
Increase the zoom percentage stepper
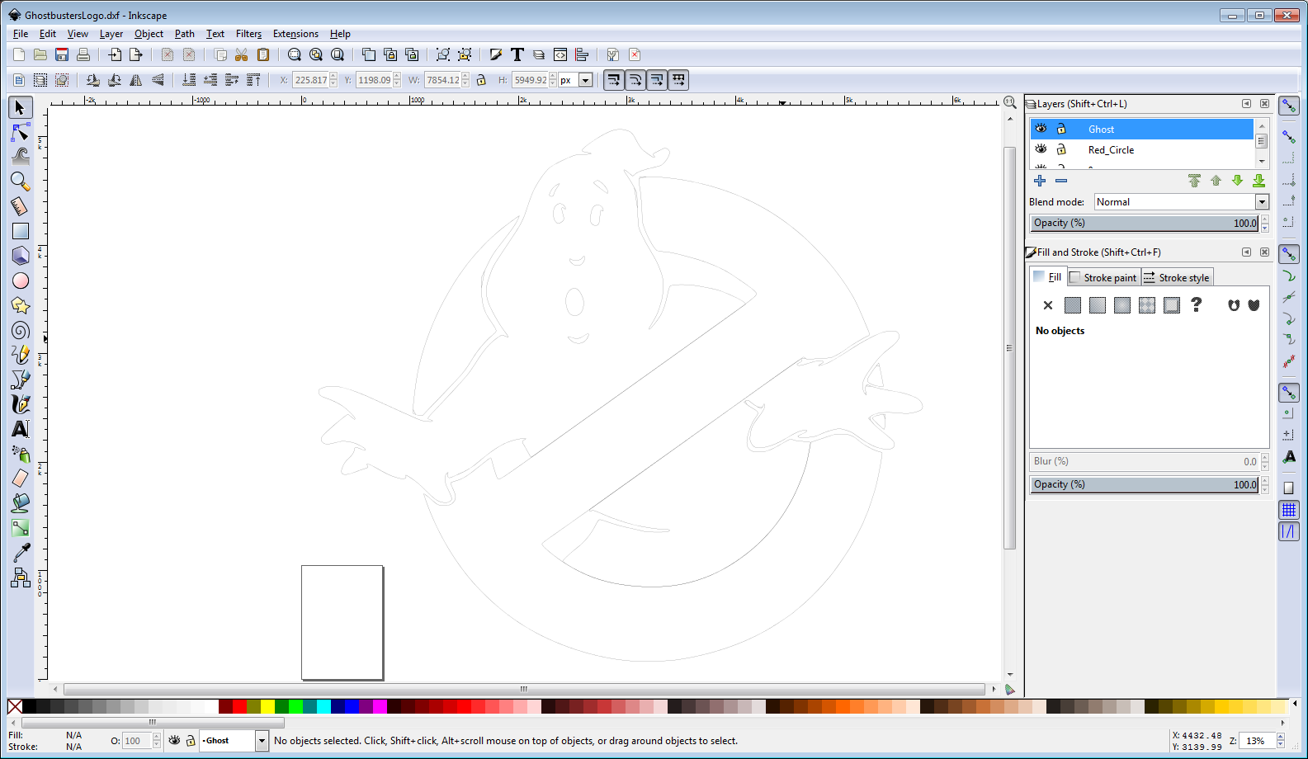pyautogui.click(x=1281, y=737)
